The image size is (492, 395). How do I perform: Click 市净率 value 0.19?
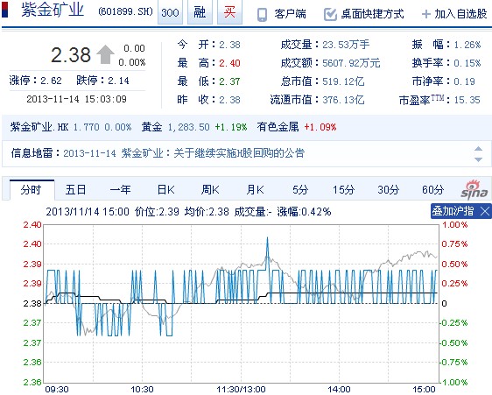(x=464, y=81)
